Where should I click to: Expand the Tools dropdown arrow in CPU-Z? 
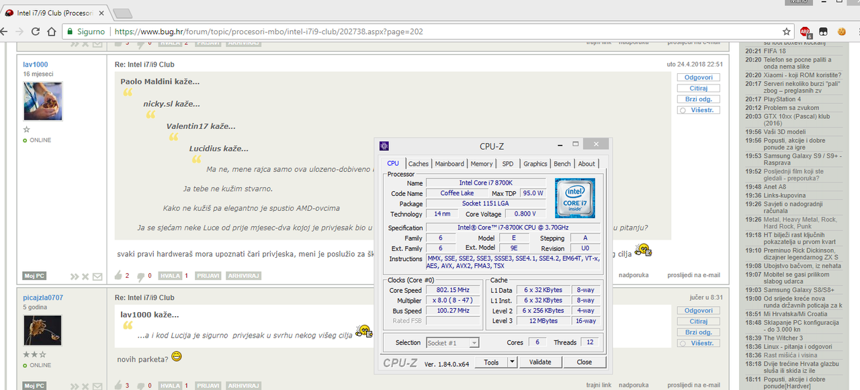[x=512, y=362]
